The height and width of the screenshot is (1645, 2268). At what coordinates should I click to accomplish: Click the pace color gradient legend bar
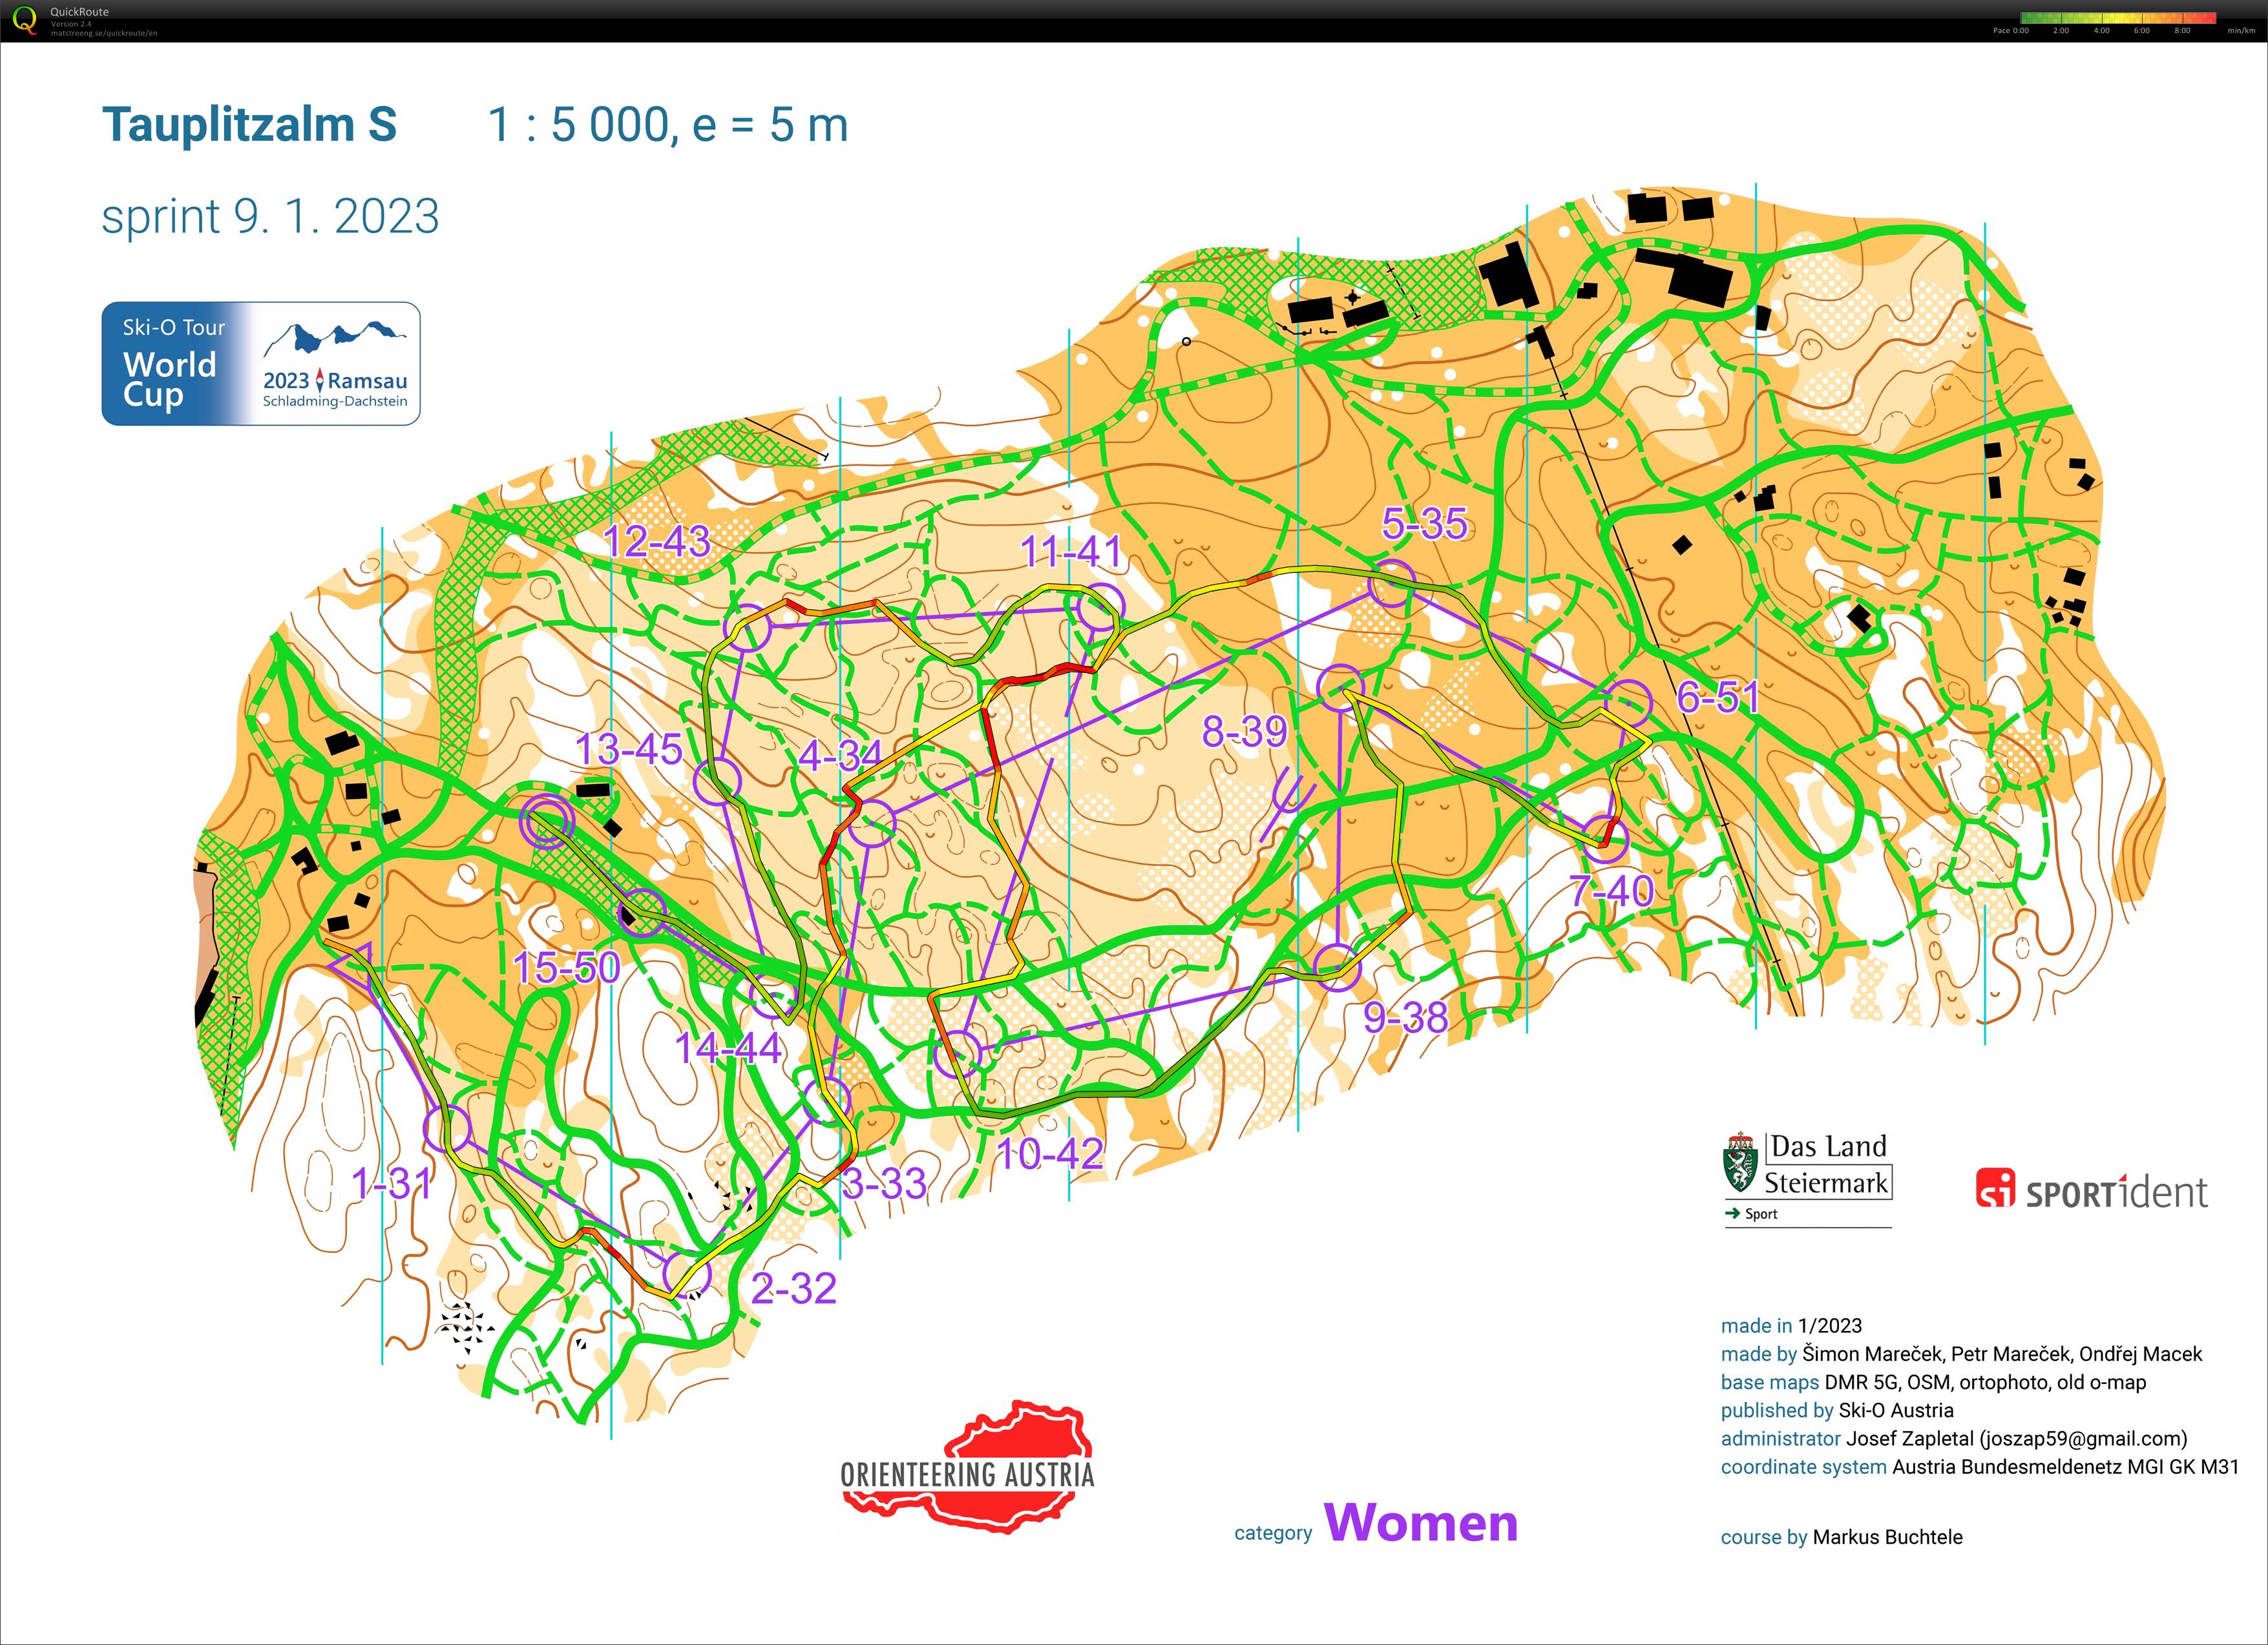(2118, 18)
